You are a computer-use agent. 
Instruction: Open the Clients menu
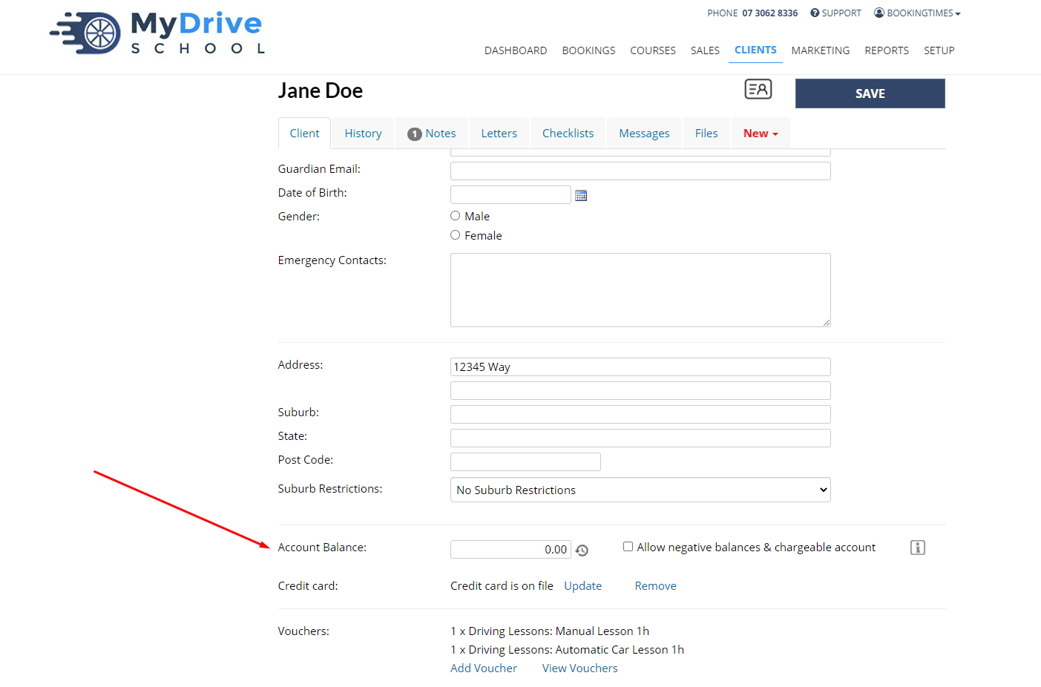click(x=755, y=50)
